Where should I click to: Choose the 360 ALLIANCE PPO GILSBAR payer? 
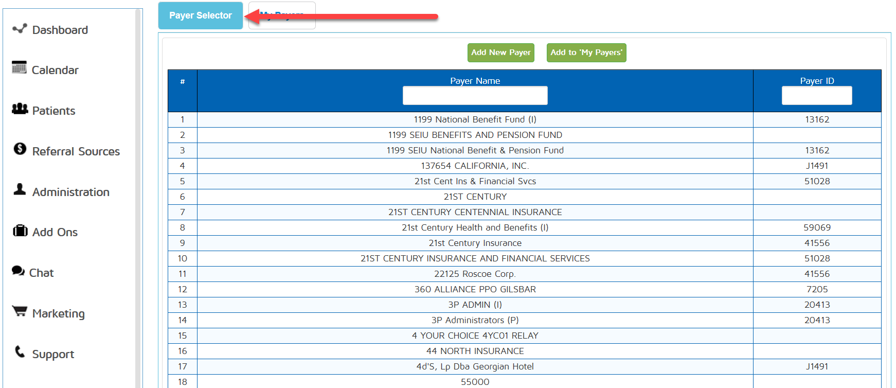point(475,289)
